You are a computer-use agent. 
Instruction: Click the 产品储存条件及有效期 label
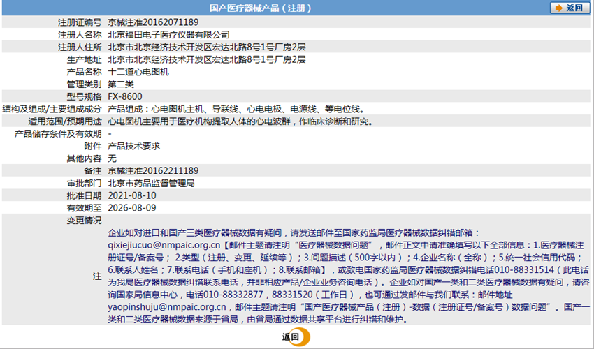[58, 133]
